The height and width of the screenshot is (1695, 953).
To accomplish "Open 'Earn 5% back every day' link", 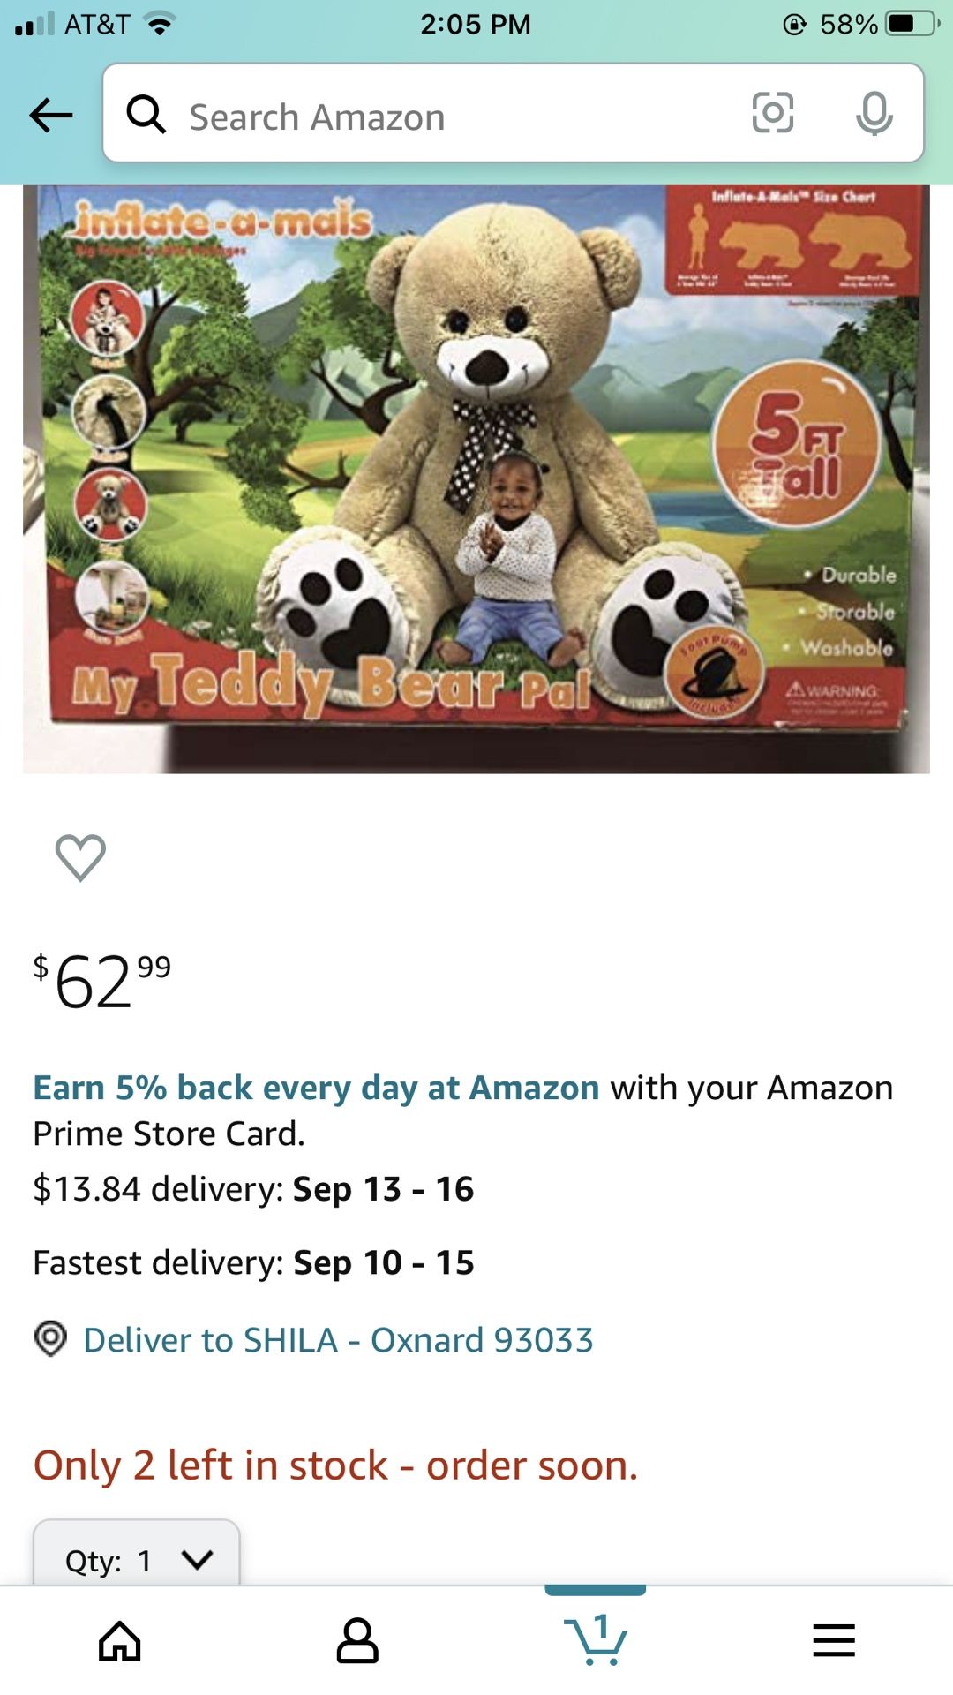I will coord(316,1088).
